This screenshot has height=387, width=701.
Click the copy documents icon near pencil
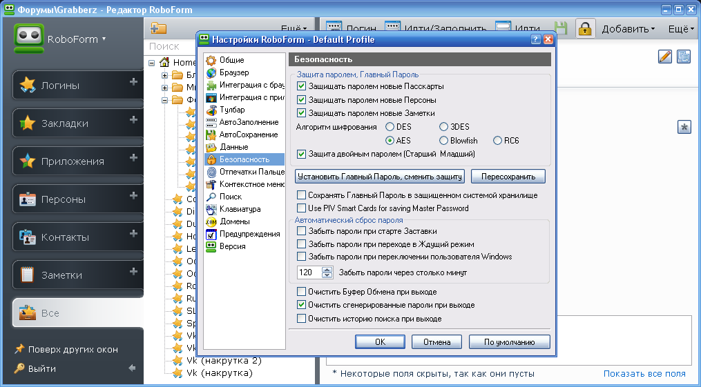coord(684,57)
